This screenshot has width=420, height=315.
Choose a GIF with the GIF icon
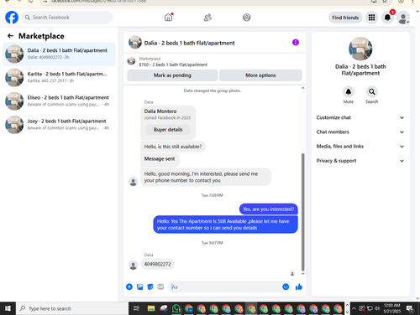coord(160,287)
